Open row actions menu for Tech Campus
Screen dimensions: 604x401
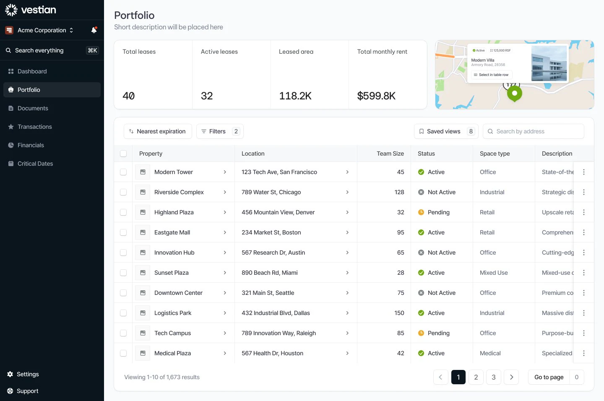[583, 333]
